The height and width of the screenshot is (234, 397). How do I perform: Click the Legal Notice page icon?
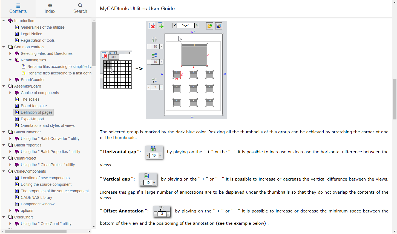[17, 34]
